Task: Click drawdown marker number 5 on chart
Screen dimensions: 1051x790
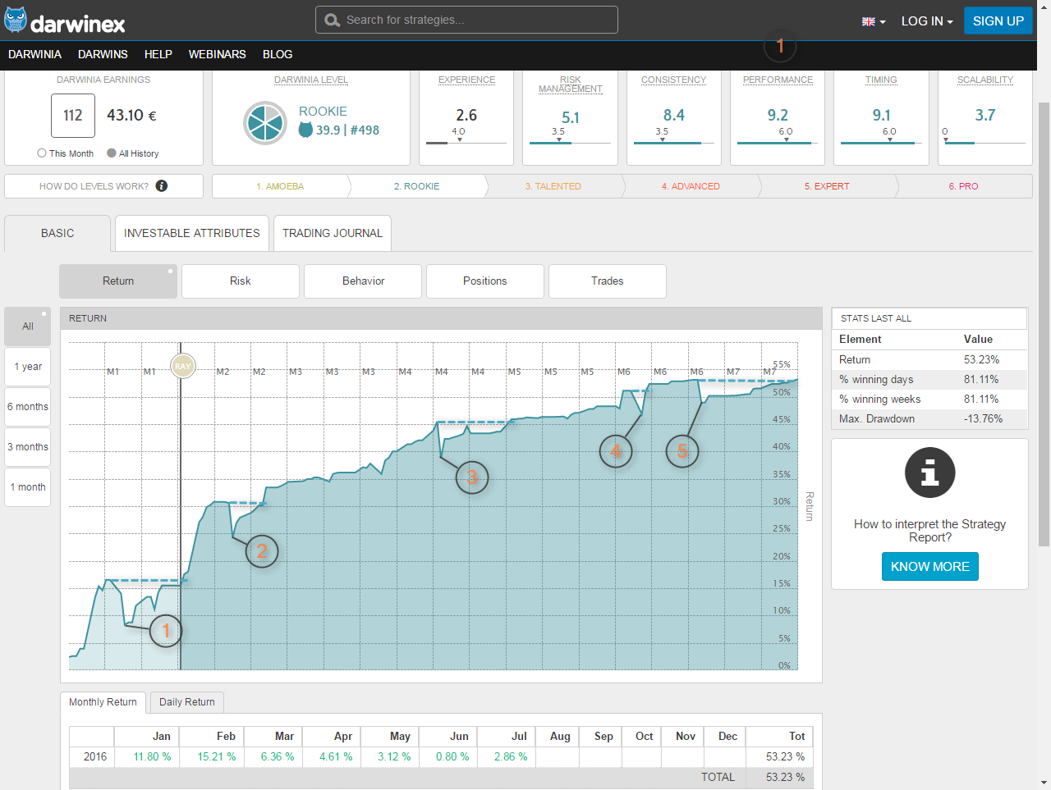Action: 682,450
